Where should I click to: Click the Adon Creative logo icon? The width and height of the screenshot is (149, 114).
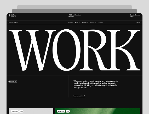point(9,15)
